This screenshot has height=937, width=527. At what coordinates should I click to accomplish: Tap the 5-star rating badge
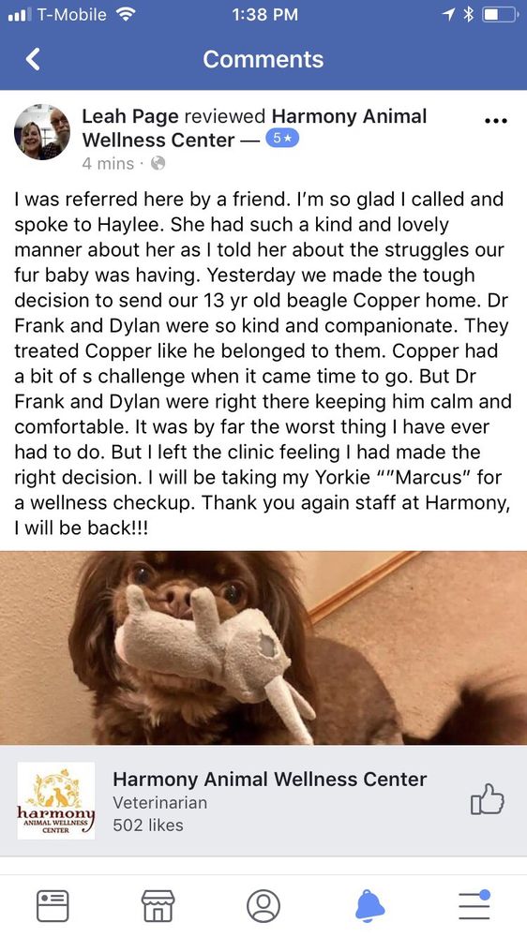(x=281, y=139)
